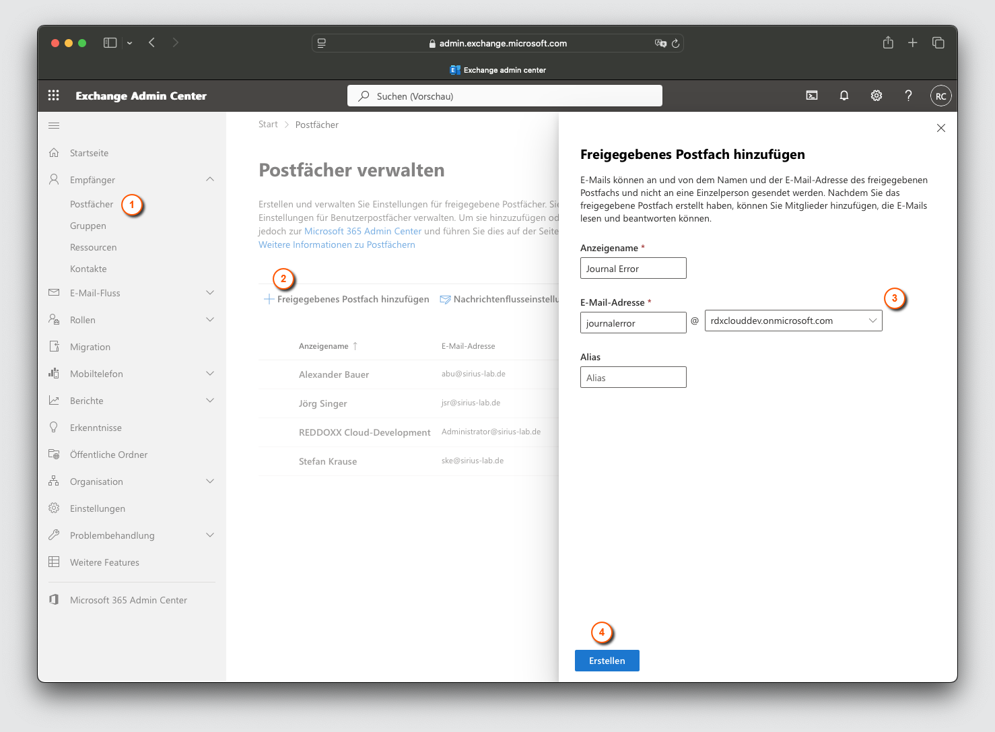This screenshot has width=995, height=732.
Task: Open Postfächer in sidebar
Action: pos(92,204)
